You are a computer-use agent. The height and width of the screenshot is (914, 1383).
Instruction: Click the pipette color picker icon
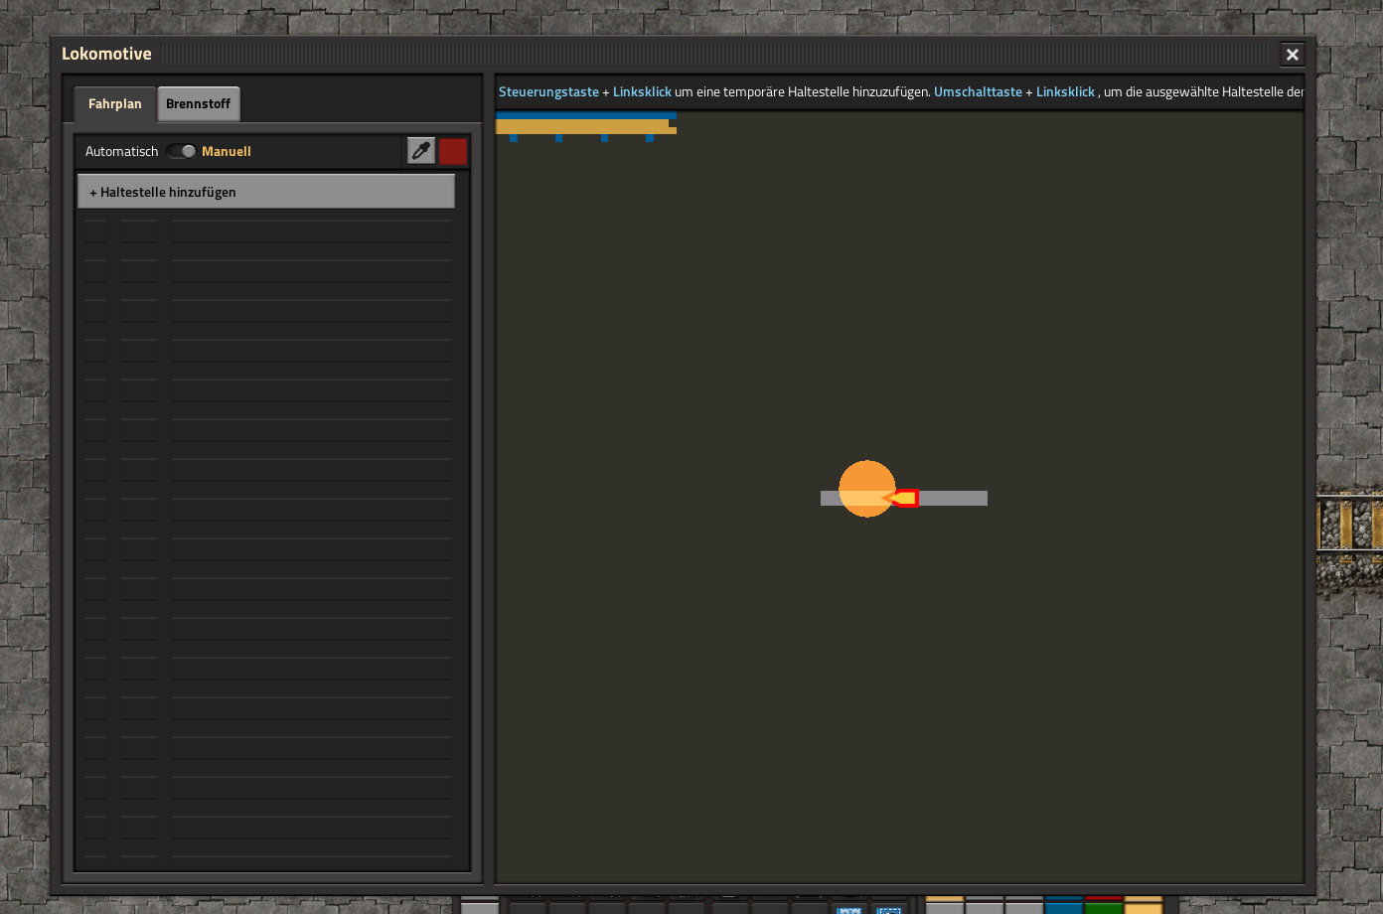tap(421, 151)
